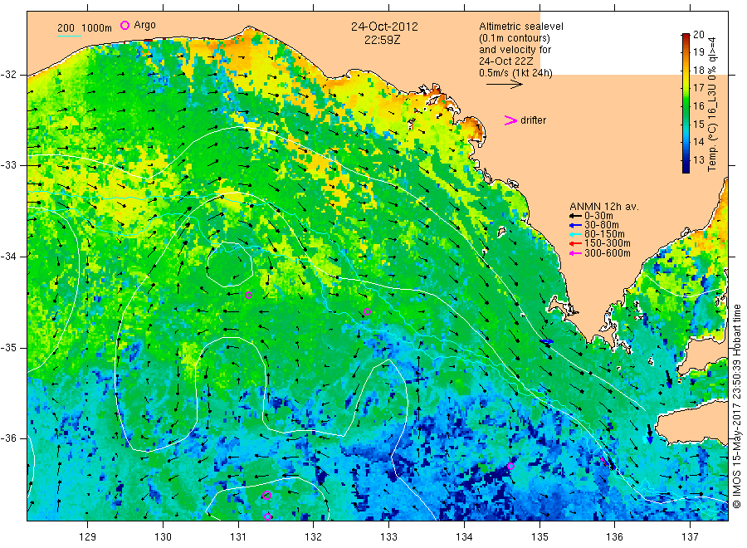Screen dimensions: 747x548
Task: Click the small closed sealevel contour near 131E 34S
Action: click(230, 265)
